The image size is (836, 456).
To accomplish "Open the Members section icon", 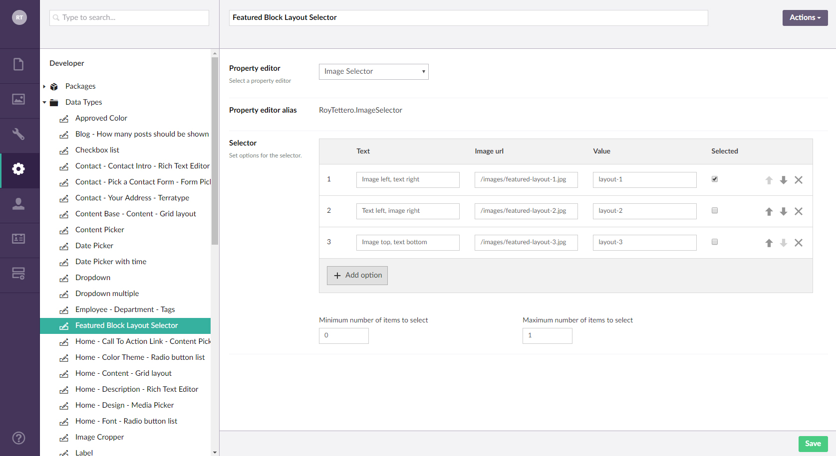I will 18,239.
